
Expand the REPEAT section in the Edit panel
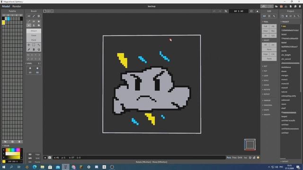click(267, 94)
